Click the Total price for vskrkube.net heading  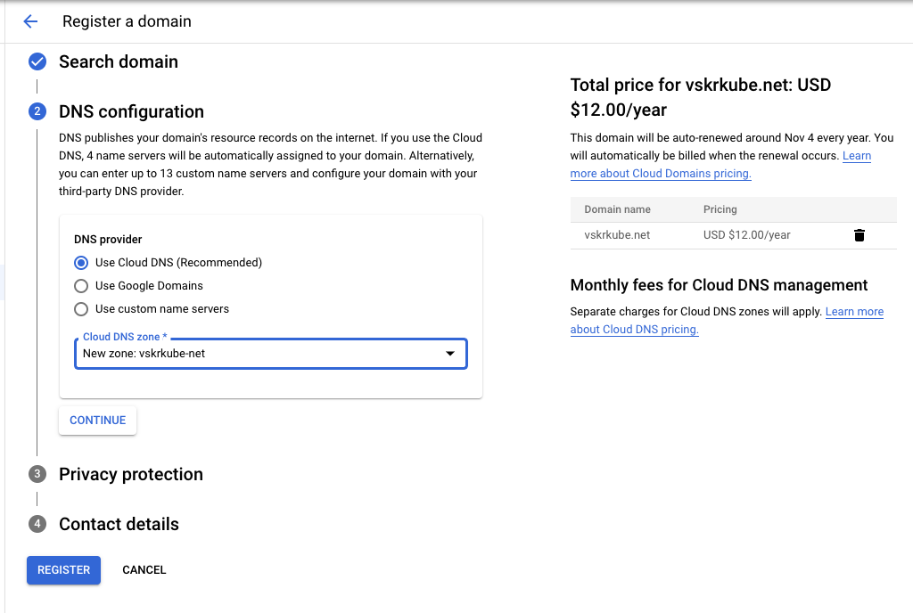pos(701,97)
